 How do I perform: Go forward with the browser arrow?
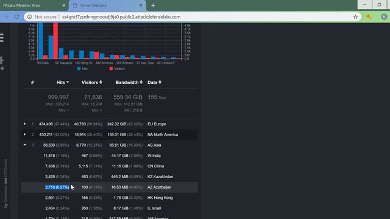7,17
